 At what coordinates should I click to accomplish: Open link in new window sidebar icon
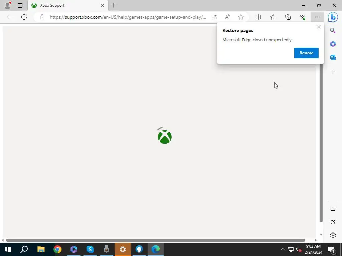[333, 222]
